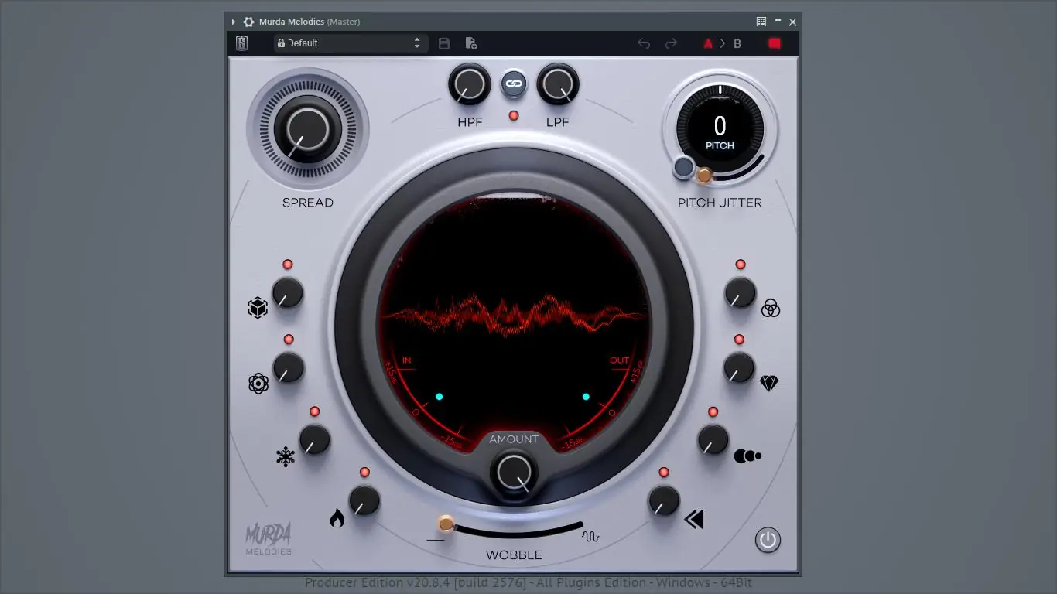Select the reverse playback effect icon
Viewport: 1057px width, 594px height.
point(693,519)
